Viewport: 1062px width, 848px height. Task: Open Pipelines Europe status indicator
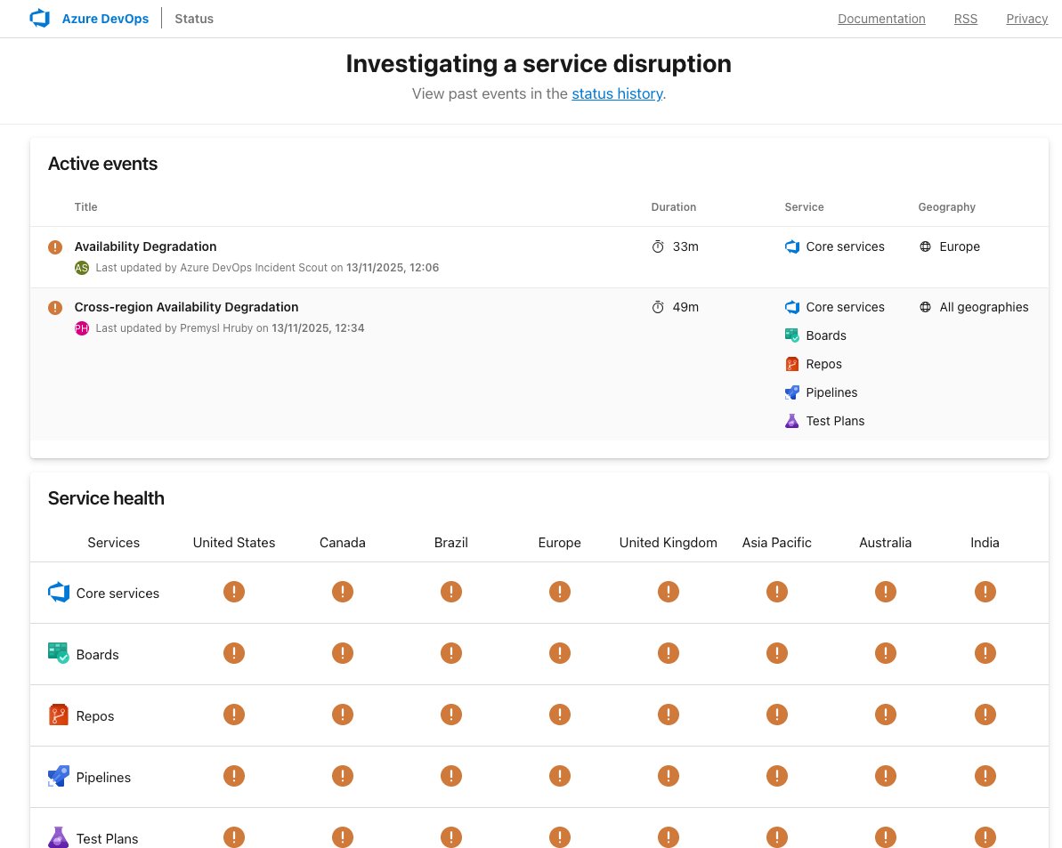click(559, 776)
